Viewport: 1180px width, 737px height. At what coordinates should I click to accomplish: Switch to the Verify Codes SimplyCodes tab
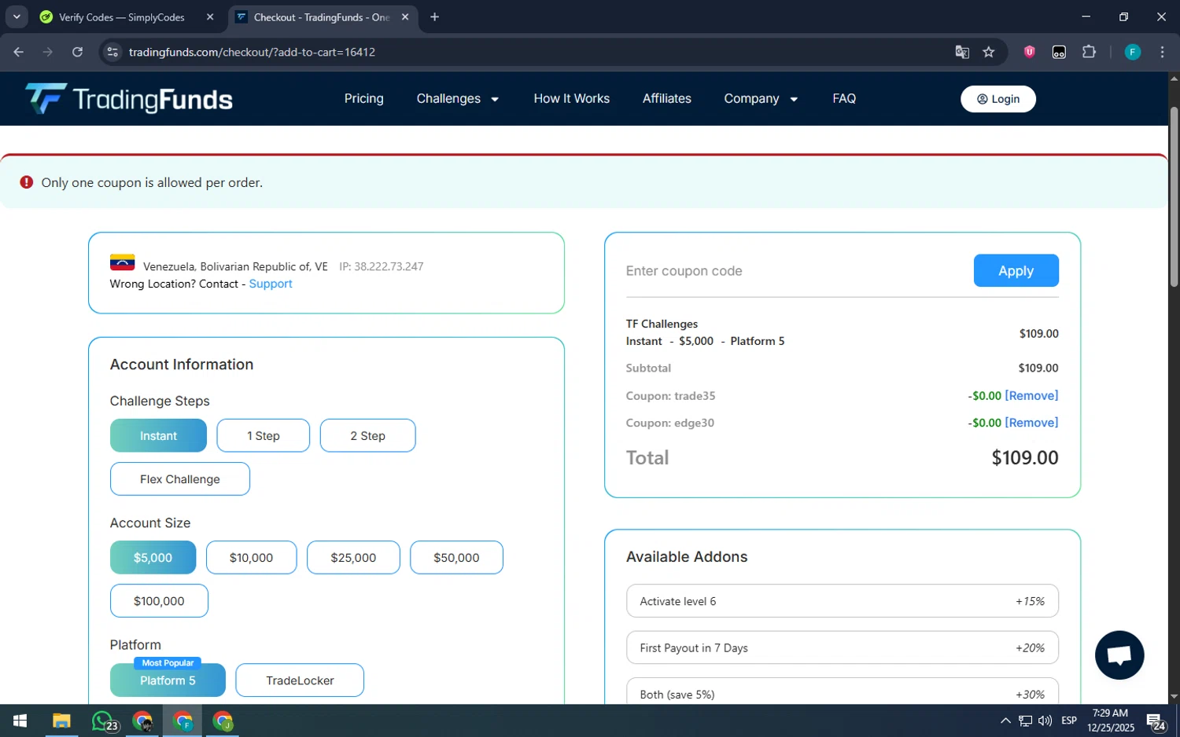(x=122, y=16)
